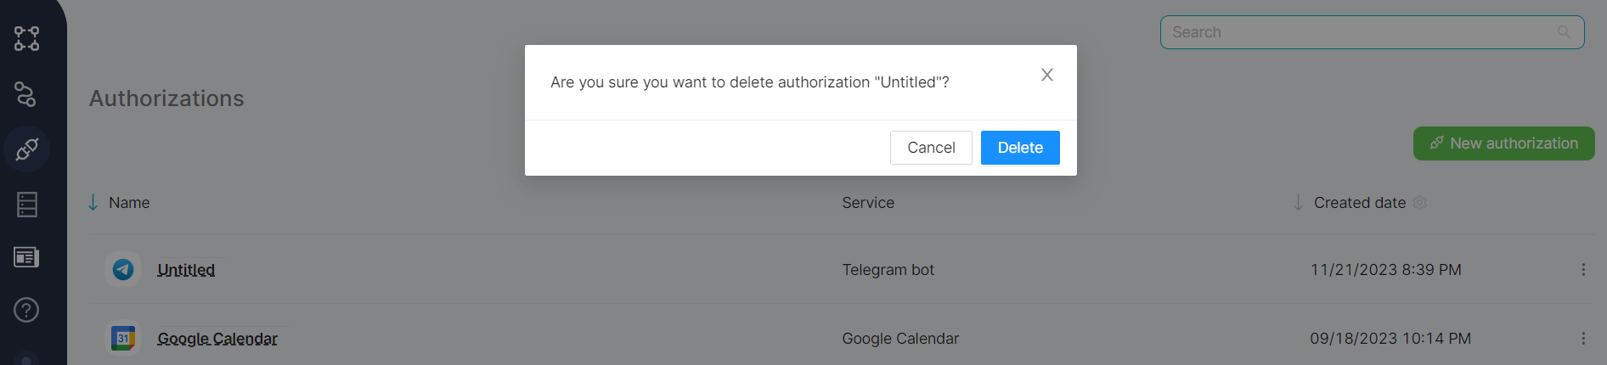Image resolution: width=1607 pixels, height=365 pixels.
Task: Open the data storage icon in sidebar
Action: point(26,205)
